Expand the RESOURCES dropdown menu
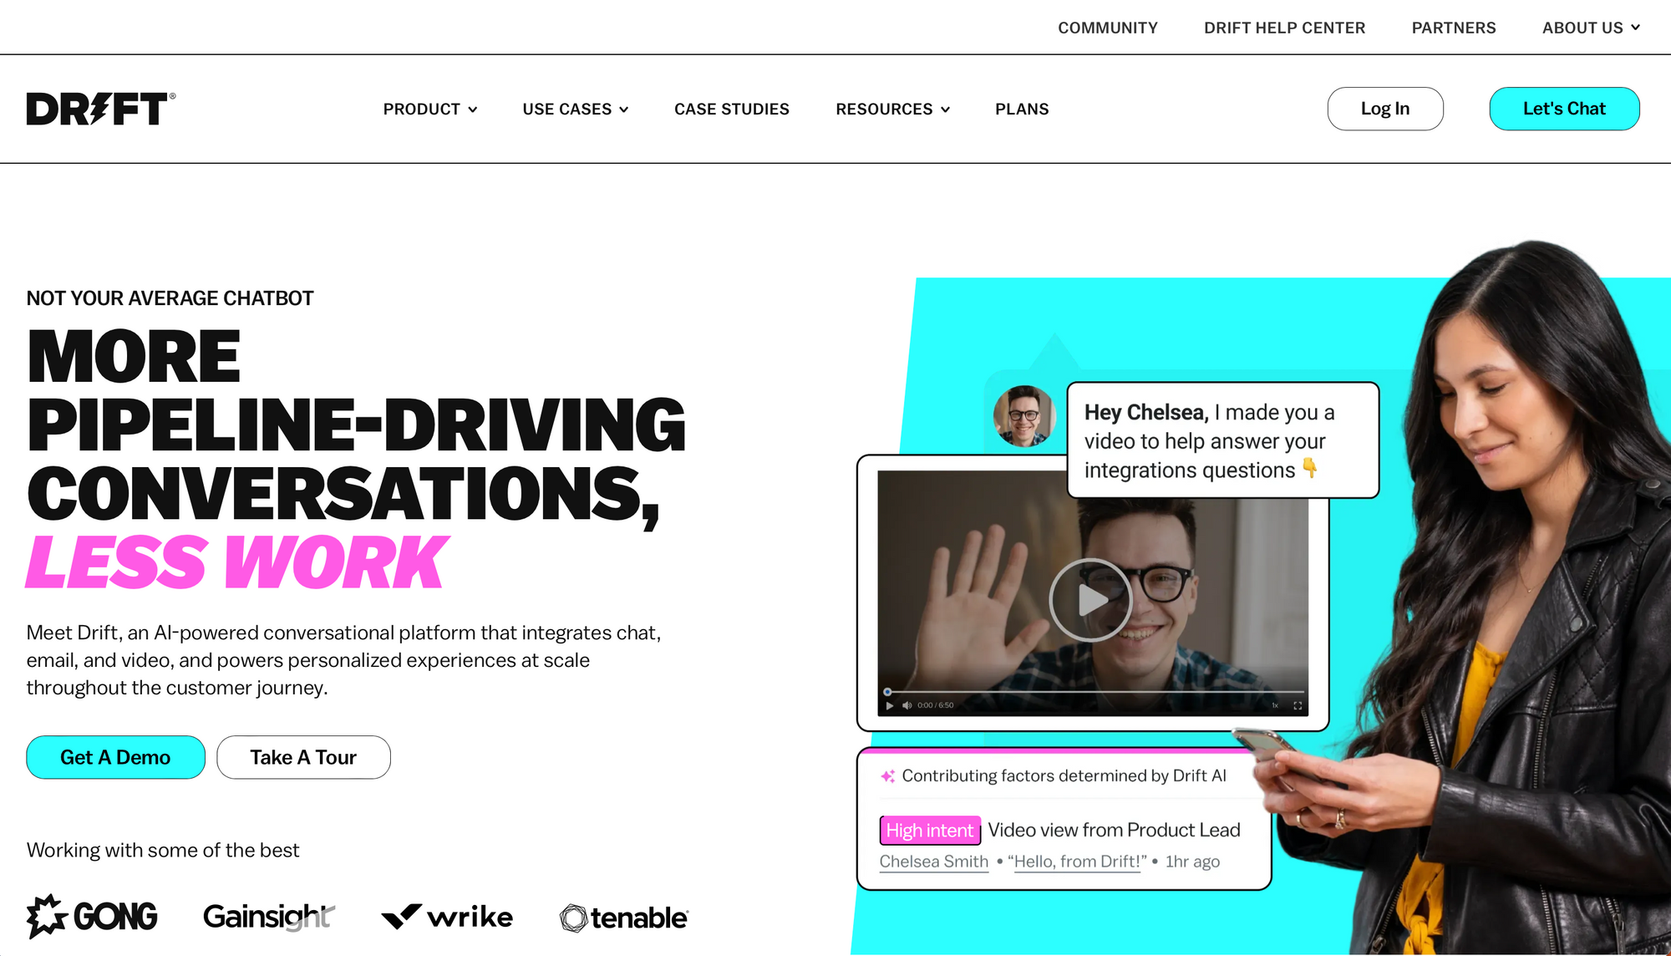 click(x=893, y=108)
